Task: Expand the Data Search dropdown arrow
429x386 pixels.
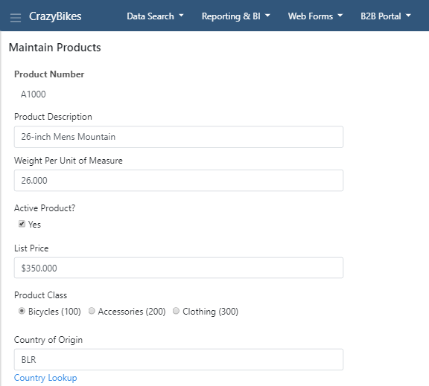Action: 181,16
